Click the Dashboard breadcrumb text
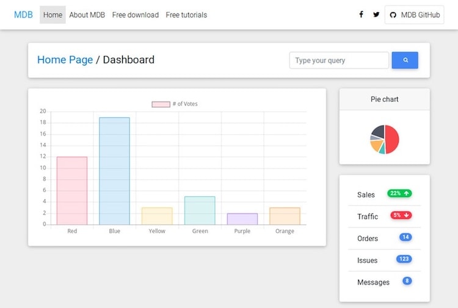 click(x=128, y=60)
